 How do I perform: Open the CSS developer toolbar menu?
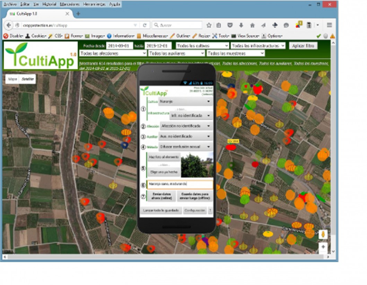click(x=55, y=36)
